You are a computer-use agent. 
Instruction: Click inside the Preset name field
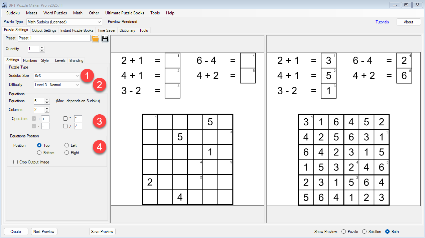tap(53, 38)
